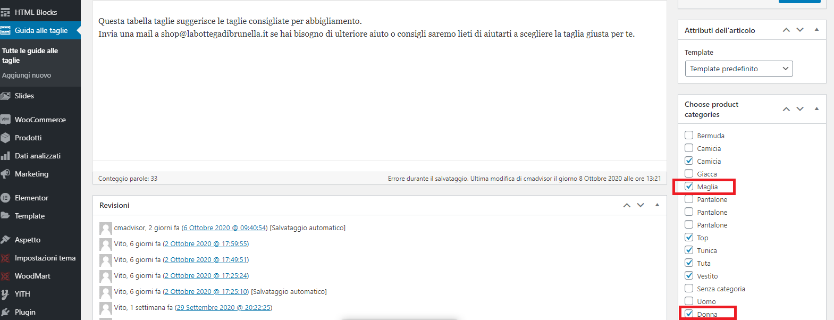
Task: Move Choose product categories panel down
Action: (800, 109)
